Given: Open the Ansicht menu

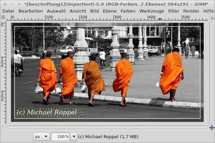Looking at the screenshot, I should point(78,11).
